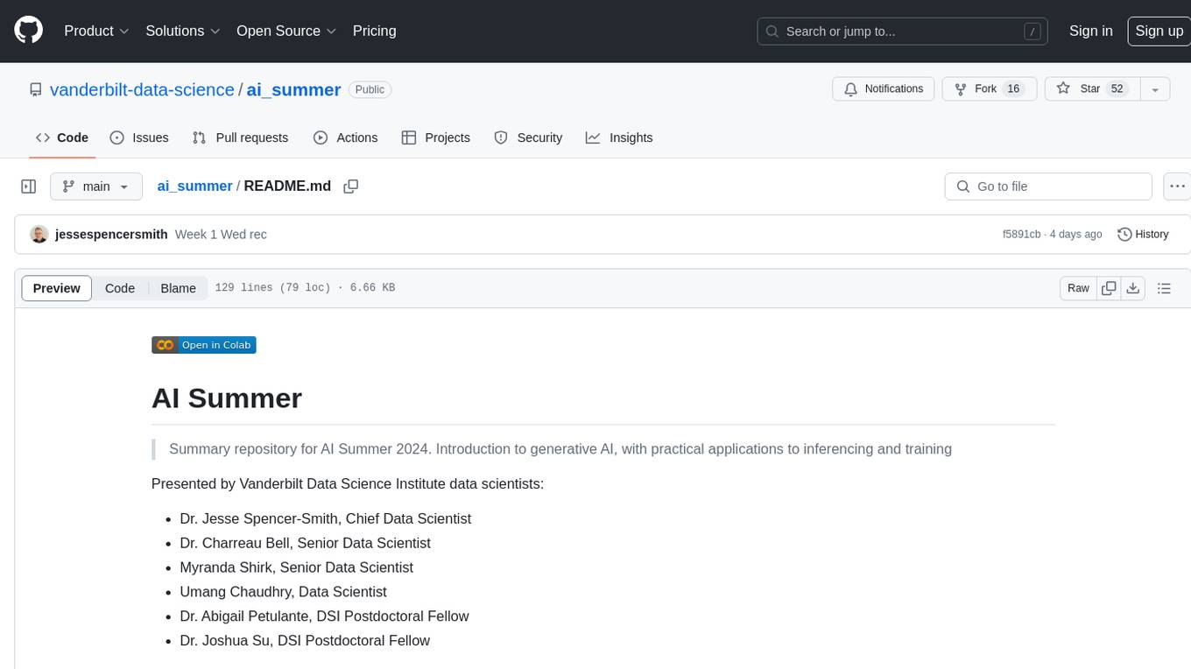The height and width of the screenshot is (669, 1191).
Task: Click the Sign in link
Action: pos(1090,31)
